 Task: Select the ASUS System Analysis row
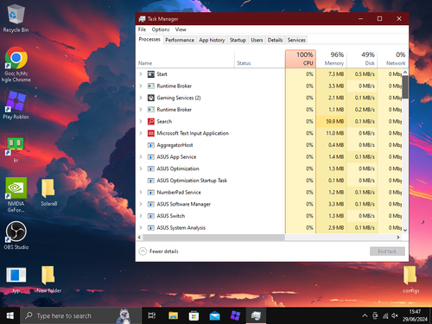[269, 228]
